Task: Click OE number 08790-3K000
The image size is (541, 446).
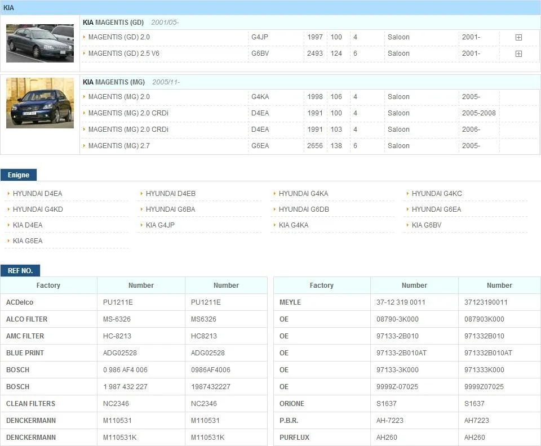Action: coord(397,319)
